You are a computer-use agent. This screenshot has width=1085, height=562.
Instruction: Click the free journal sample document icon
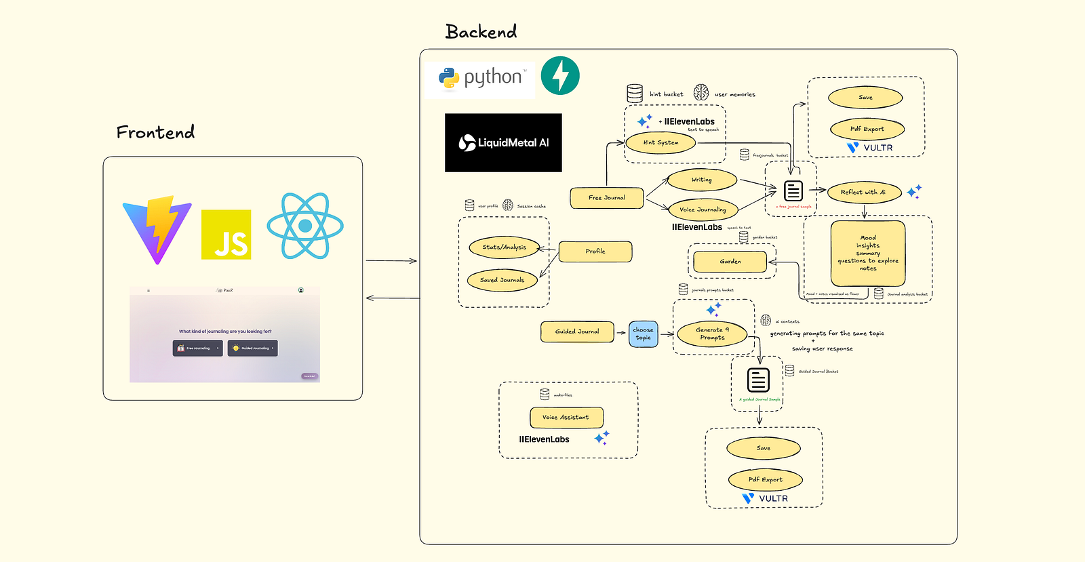[793, 190]
